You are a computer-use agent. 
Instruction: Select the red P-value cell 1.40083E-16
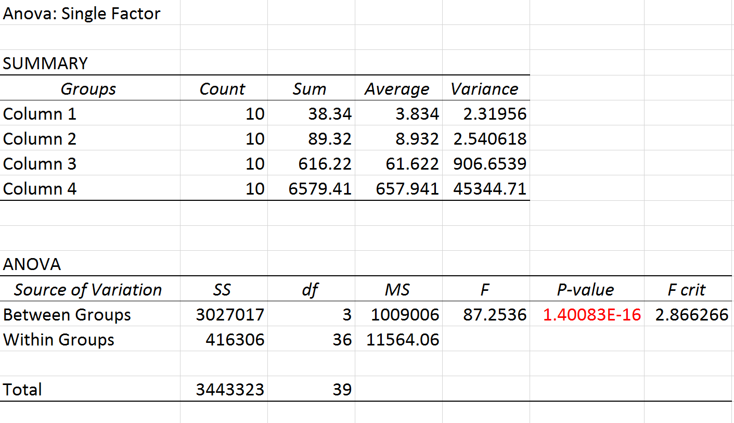tap(591, 315)
